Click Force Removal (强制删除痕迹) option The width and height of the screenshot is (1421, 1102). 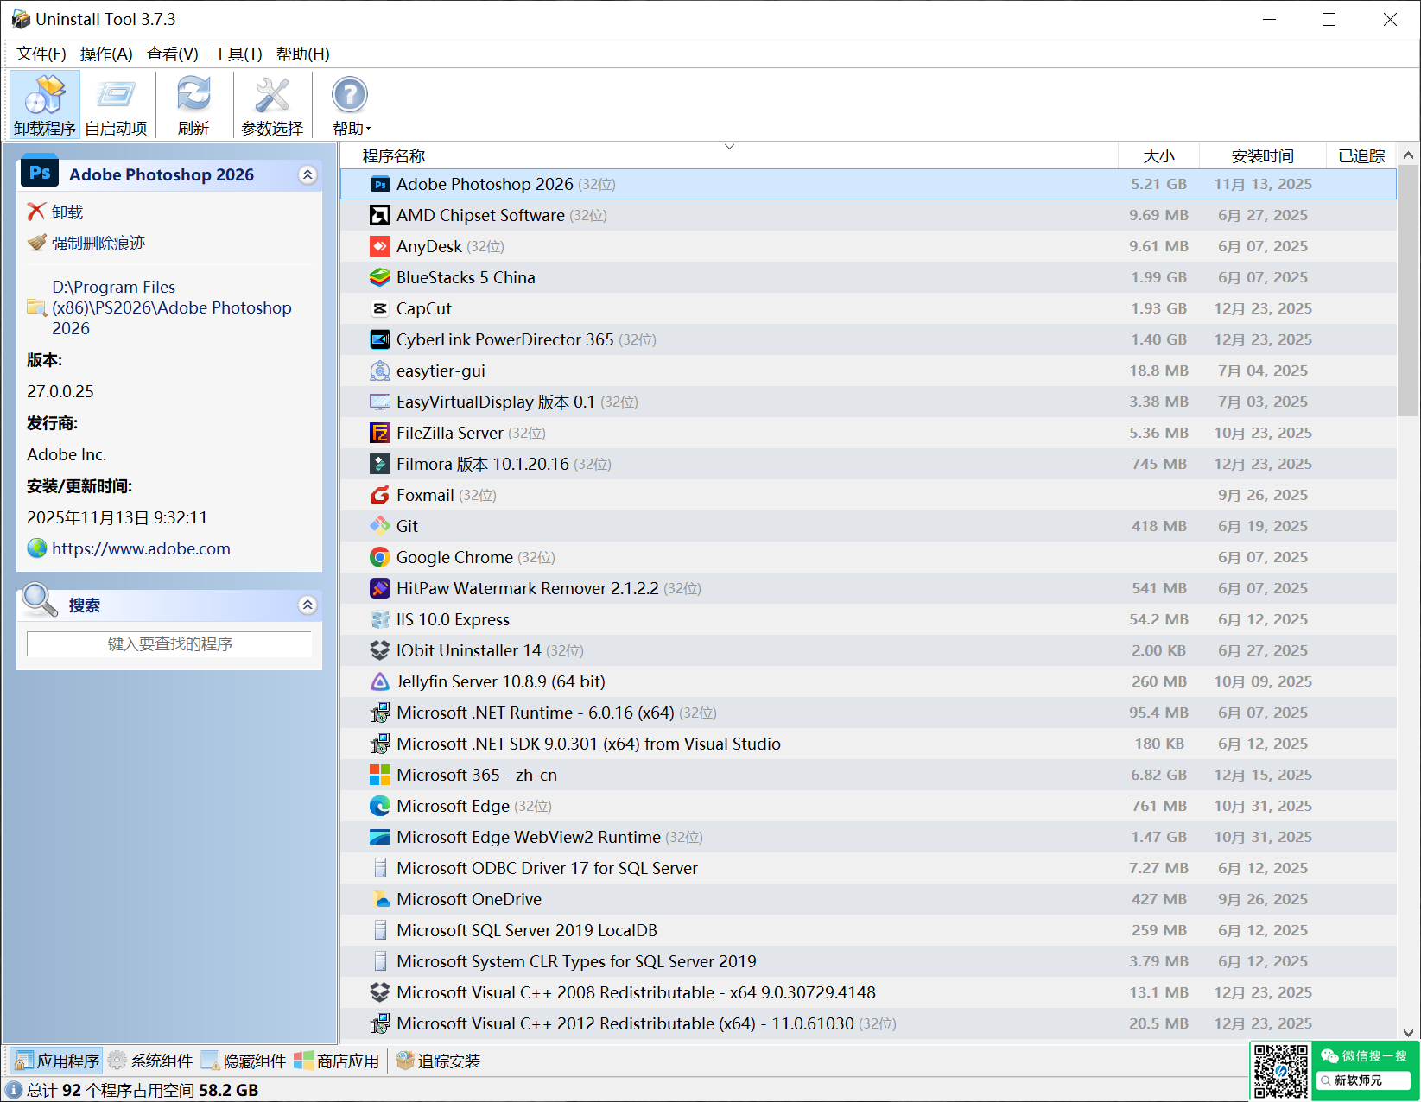(x=98, y=243)
